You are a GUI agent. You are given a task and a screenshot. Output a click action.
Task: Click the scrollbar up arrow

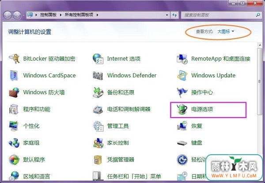click(260, 45)
